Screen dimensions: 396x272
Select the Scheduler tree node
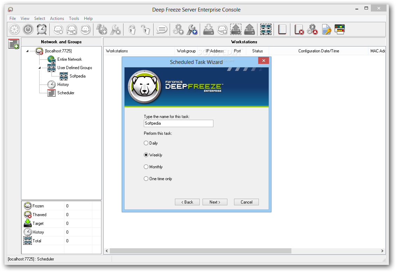pyautogui.click(x=66, y=93)
